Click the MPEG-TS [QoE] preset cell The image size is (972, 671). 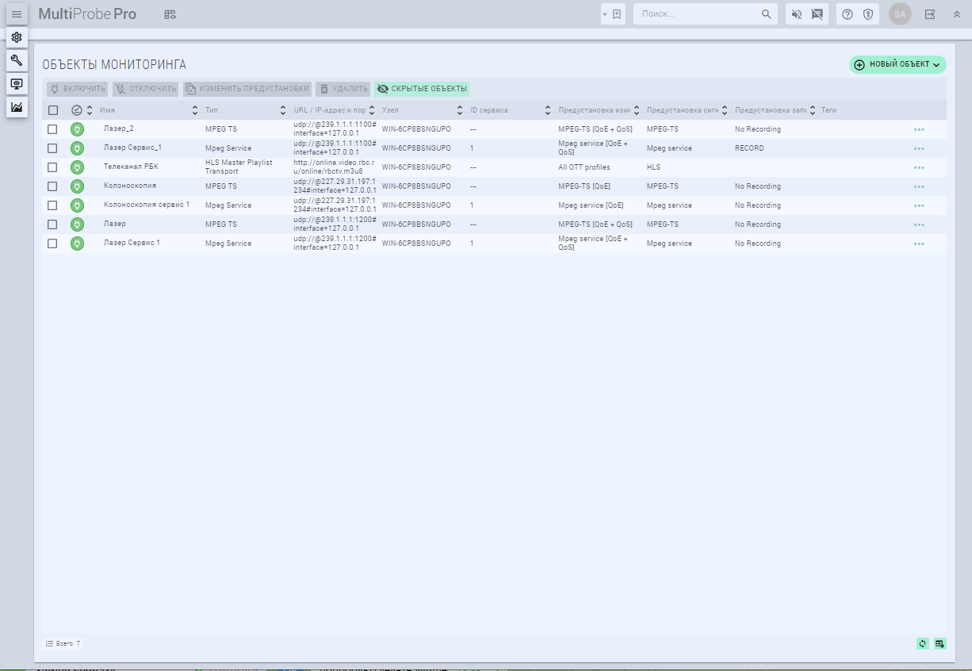coord(584,186)
